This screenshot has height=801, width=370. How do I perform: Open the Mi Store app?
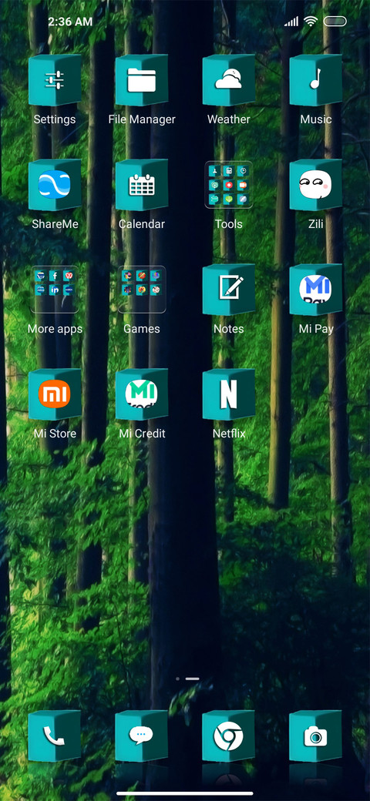coord(55,394)
